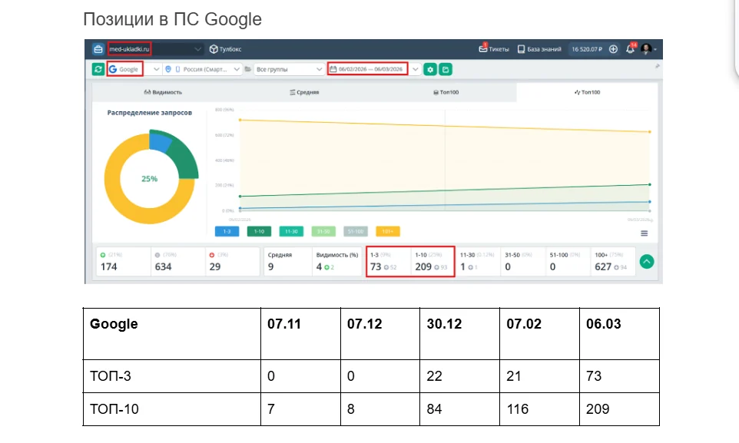Open the chart hamburger menu icon
The height and width of the screenshot is (443, 739).
click(x=644, y=233)
